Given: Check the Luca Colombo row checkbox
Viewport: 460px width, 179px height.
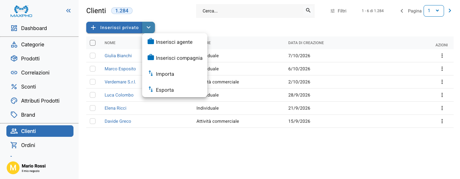Looking at the screenshot, I should tap(93, 95).
